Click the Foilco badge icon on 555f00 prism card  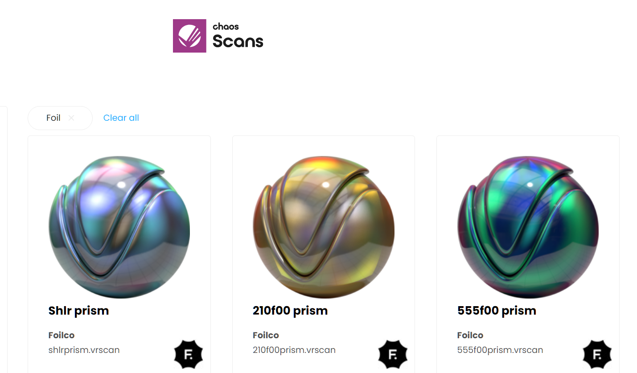pyautogui.click(x=597, y=354)
